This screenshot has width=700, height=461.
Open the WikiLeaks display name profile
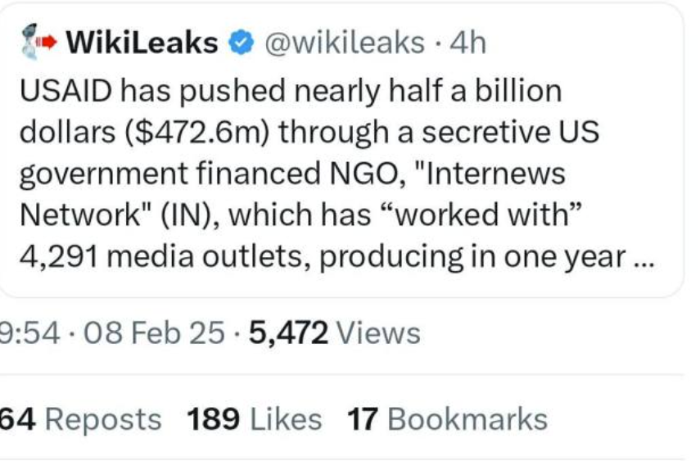141,42
